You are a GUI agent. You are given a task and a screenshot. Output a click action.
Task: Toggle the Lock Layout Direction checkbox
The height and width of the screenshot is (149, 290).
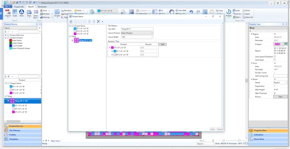click(274, 57)
